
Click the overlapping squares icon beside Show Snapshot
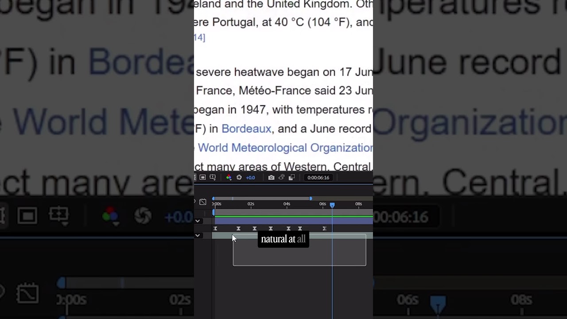(291, 177)
